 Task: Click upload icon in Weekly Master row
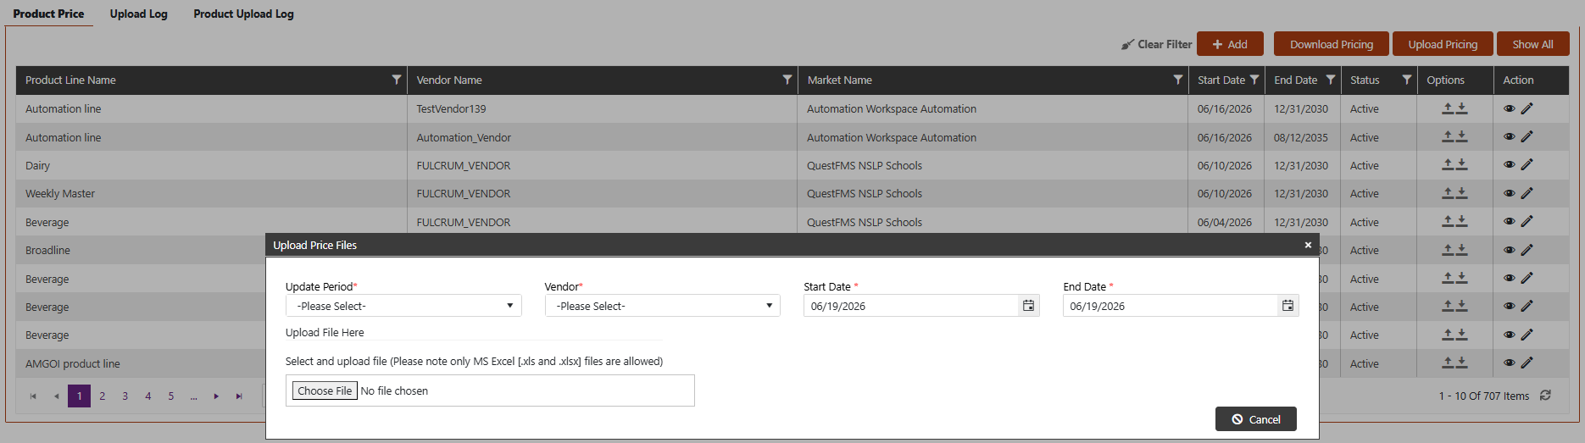tap(1449, 193)
